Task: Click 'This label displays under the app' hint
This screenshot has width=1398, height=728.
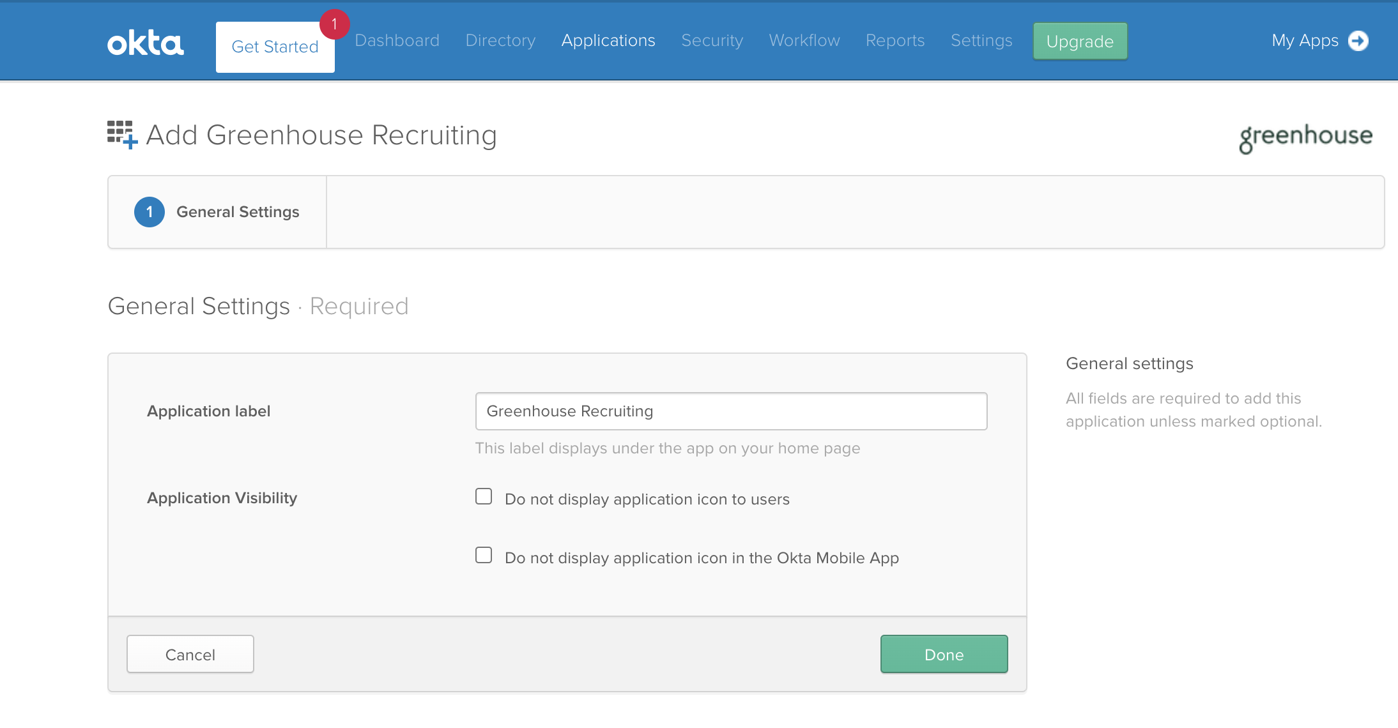Action: click(x=668, y=448)
